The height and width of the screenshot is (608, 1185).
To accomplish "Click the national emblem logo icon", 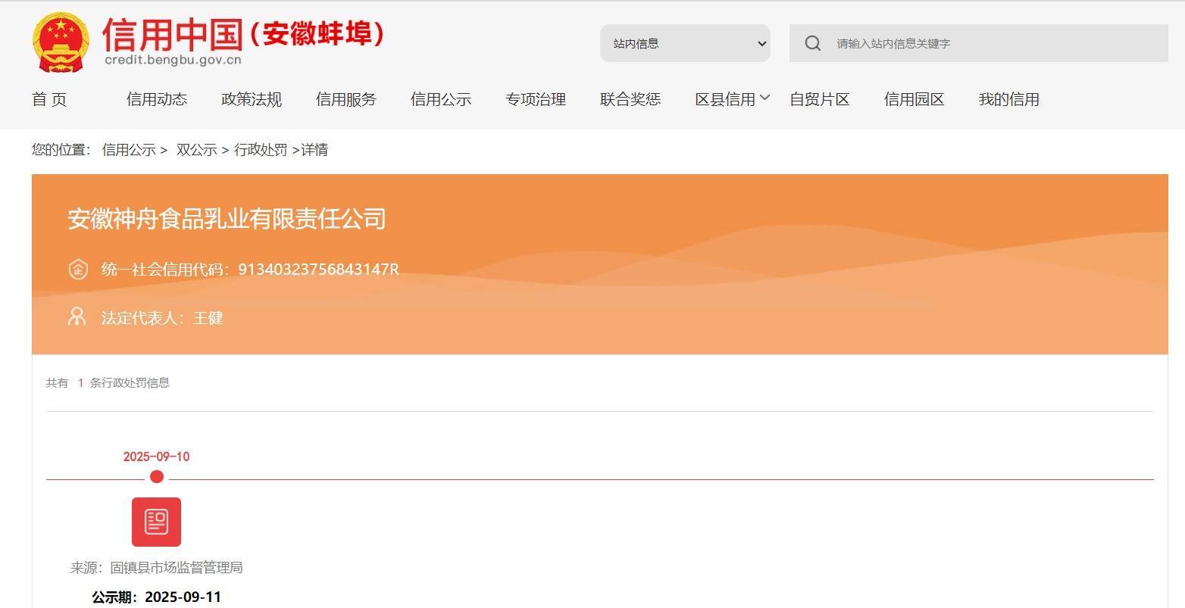I will click(x=59, y=42).
